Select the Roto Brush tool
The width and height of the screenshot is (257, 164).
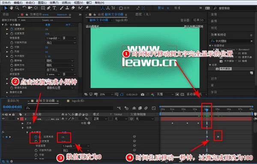coord(80,8)
